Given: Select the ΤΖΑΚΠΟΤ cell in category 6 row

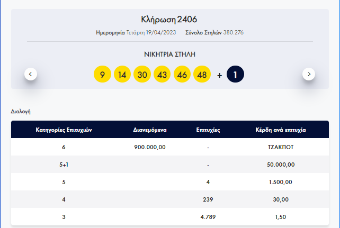Looking at the screenshot, I should click(281, 147).
